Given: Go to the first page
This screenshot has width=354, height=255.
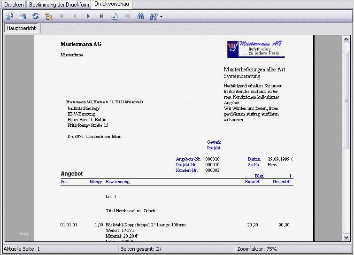Looking at the screenshot, I should (x=62, y=16).
